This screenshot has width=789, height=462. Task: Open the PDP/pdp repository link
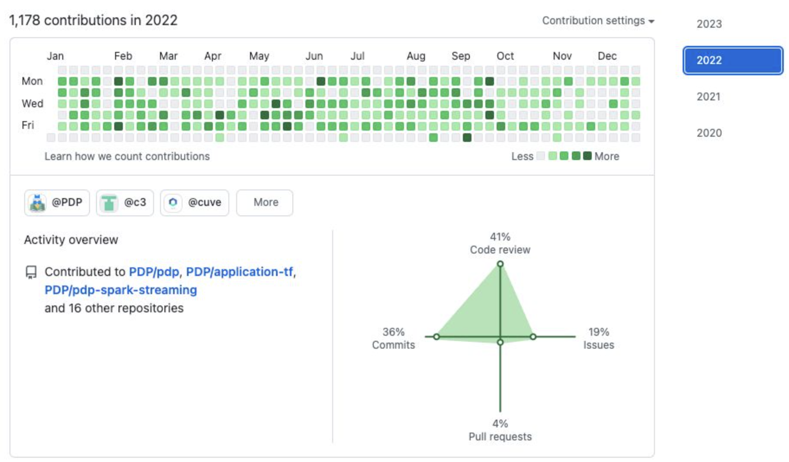click(154, 272)
